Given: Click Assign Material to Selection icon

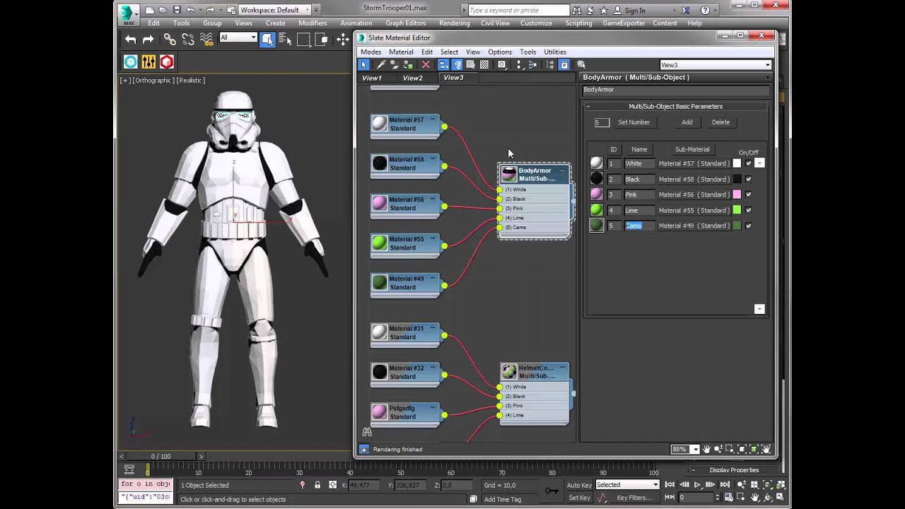Looking at the screenshot, I should click(x=408, y=64).
